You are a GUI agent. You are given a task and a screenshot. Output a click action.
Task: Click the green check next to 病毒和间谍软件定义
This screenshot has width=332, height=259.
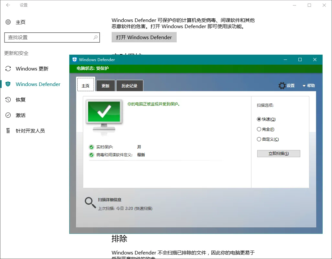[92, 155]
